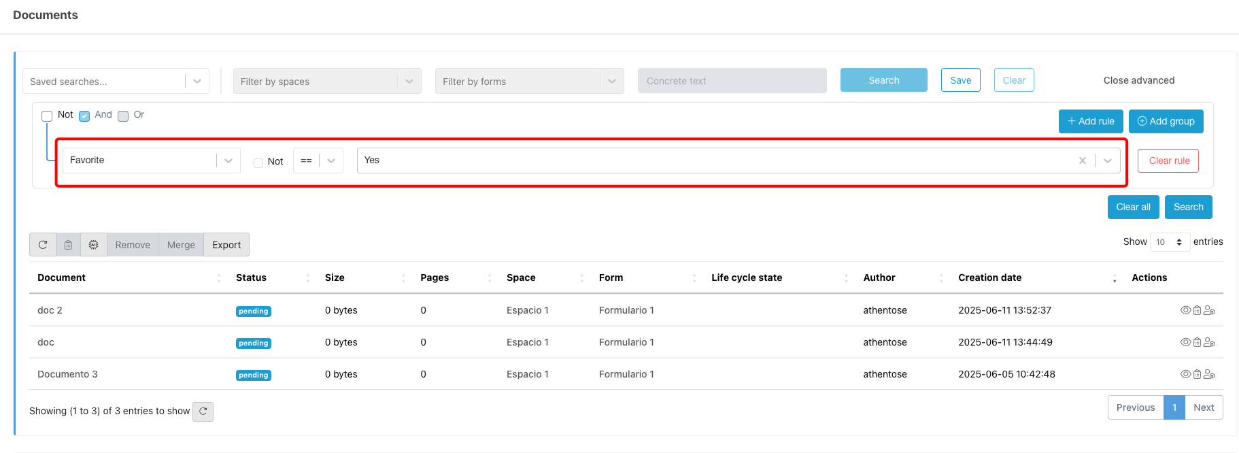Change the Show entries count selector

[1169, 242]
